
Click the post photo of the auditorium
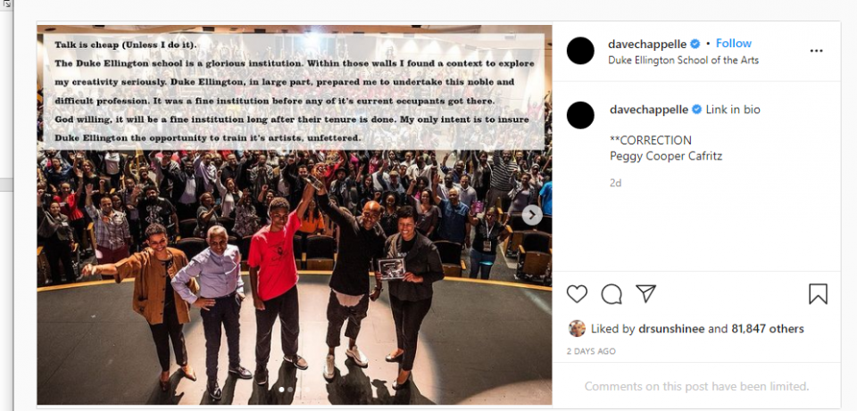pyautogui.click(x=294, y=215)
